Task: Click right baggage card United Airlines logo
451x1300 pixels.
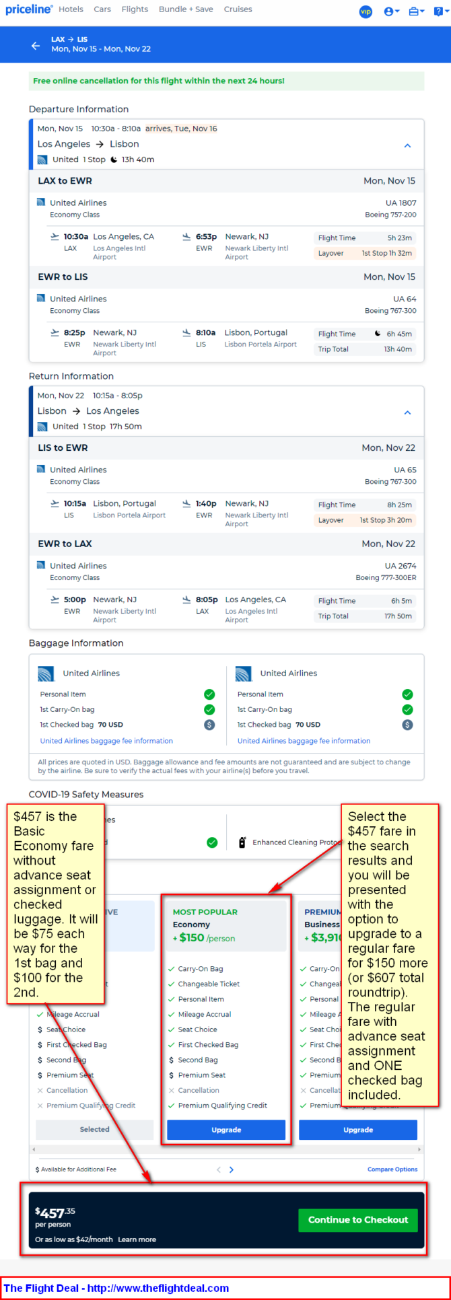Action: tap(244, 674)
